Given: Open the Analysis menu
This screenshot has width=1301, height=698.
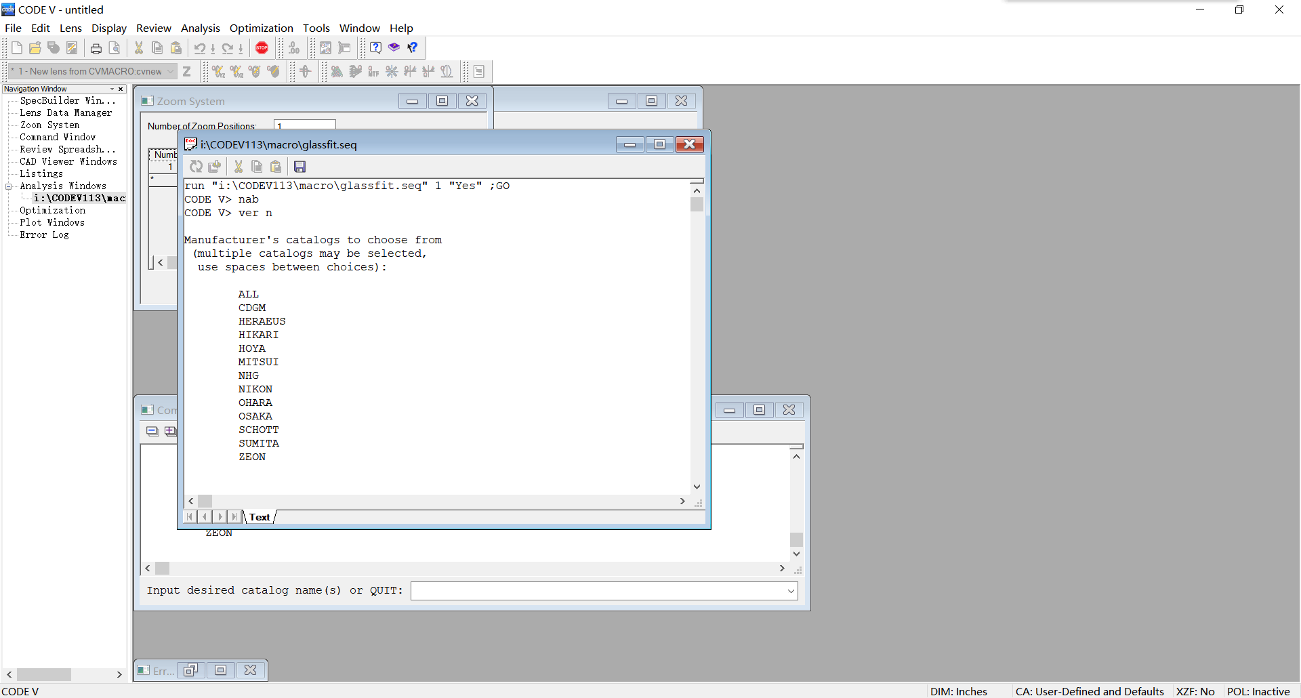Looking at the screenshot, I should pyautogui.click(x=201, y=28).
